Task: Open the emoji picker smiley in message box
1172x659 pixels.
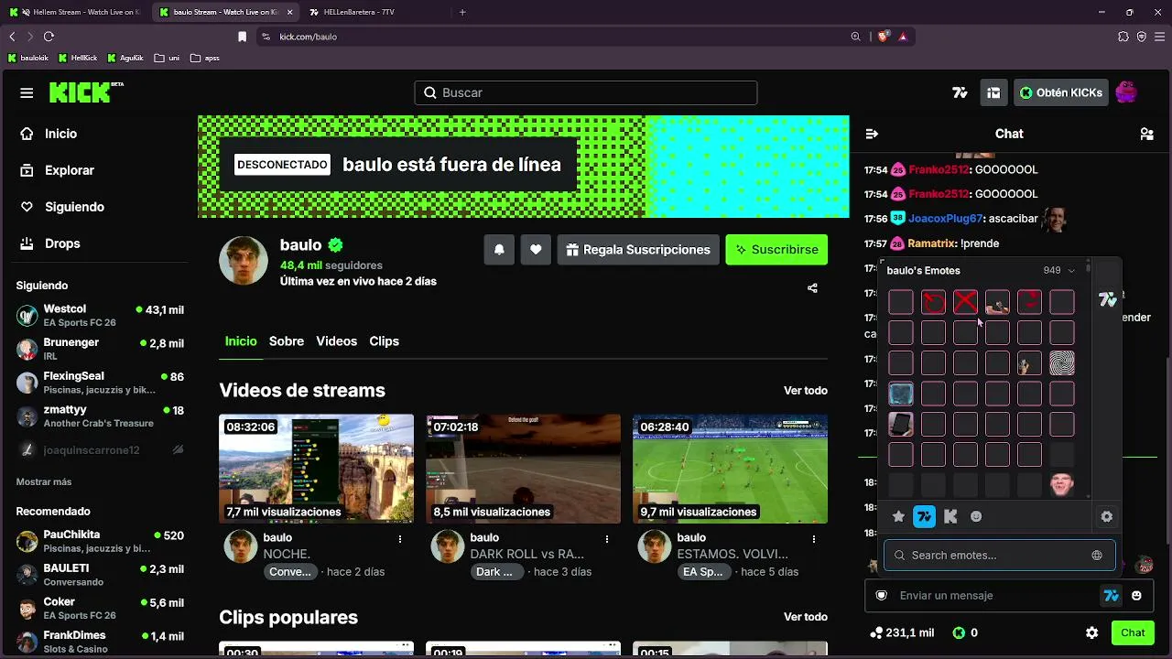Action: coord(1136,596)
